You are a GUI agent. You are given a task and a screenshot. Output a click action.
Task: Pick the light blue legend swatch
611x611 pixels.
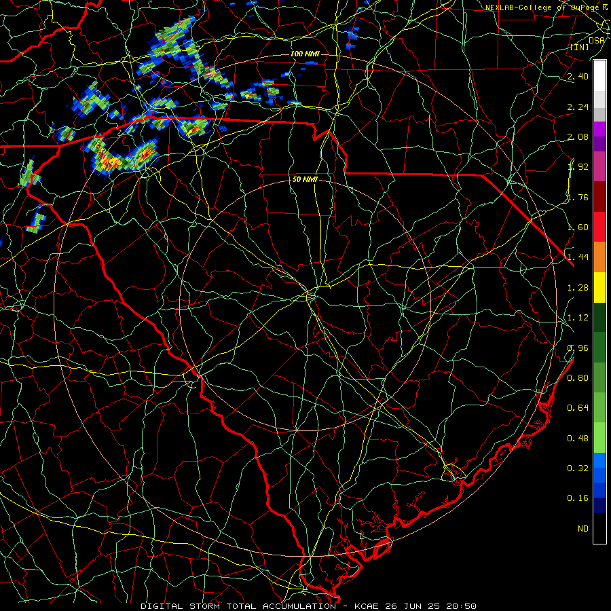click(x=599, y=460)
